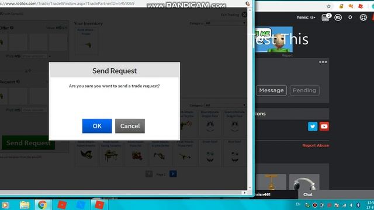Click the trade window vertical scrollbar up arrow
Viewport: 374px width, 210px height.
pos(250,10)
